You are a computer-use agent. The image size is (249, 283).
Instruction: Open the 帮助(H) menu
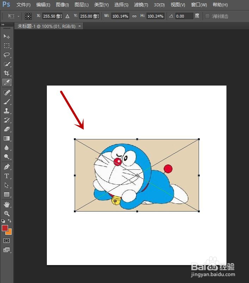pos(220,5)
